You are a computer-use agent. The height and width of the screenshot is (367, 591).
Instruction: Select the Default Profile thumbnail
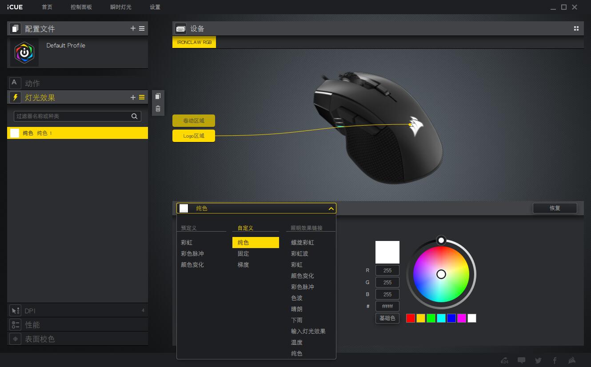click(24, 52)
